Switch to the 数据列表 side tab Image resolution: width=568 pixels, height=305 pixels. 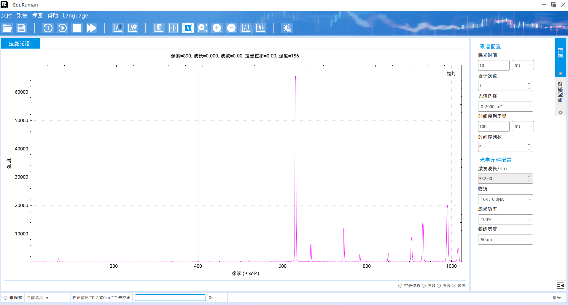click(x=560, y=92)
